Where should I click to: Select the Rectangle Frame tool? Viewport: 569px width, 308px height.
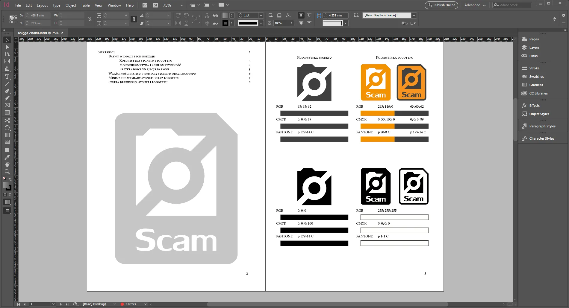[7, 105]
